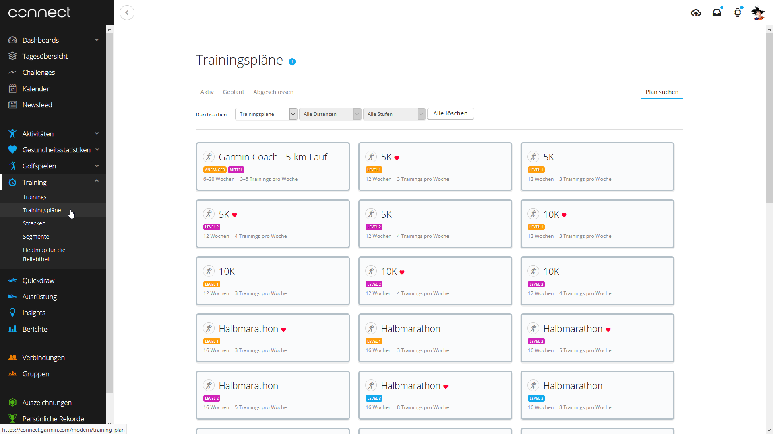Click sidebar scrollbar up arrow
The image size is (773, 434).
pos(110,29)
